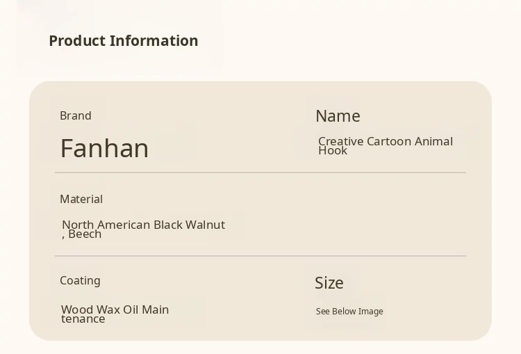Click the Fanhan brand name
Image resolution: width=521 pixels, height=354 pixels.
pos(104,148)
